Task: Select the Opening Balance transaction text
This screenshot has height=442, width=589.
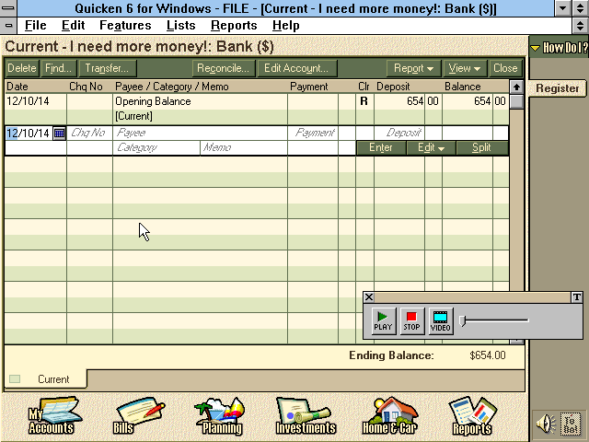Action: (153, 101)
